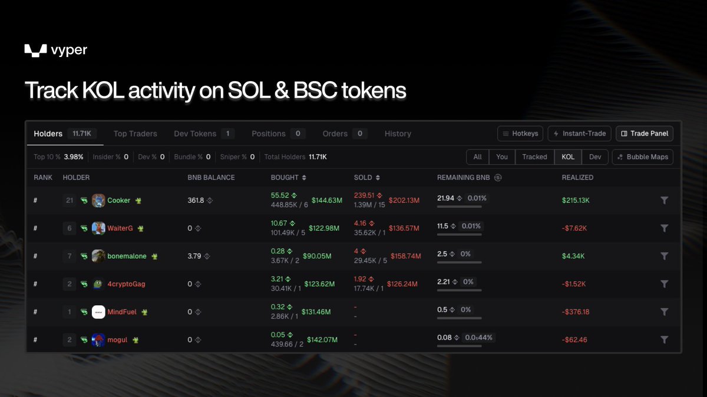707x397 pixels.
Task: Click MindFuel's white avatar
Action: click(98, 312)
